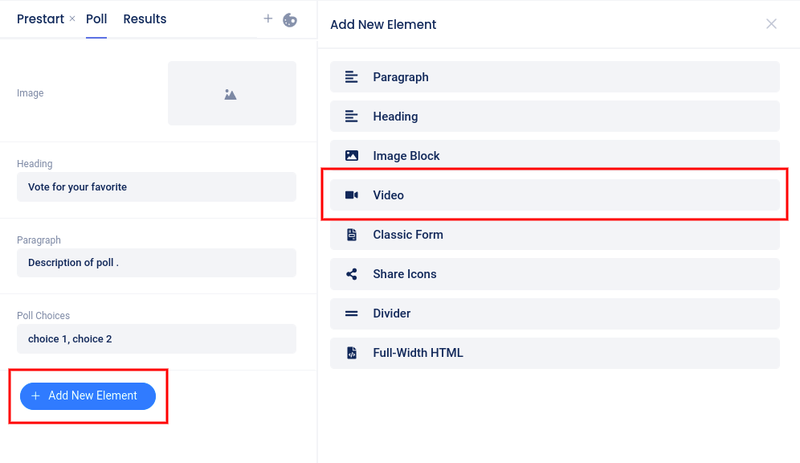The width and height of the screenshot is (800, 463).
Task: Select the Poll tab
Action: click(x=96, y=19)
